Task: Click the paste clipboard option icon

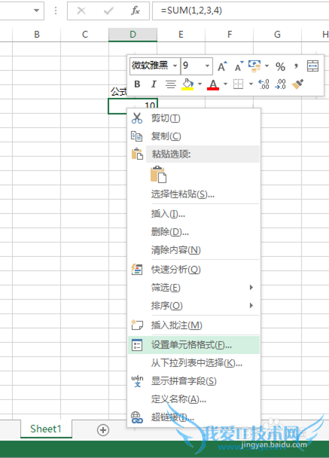Action: tap(159, 174)
